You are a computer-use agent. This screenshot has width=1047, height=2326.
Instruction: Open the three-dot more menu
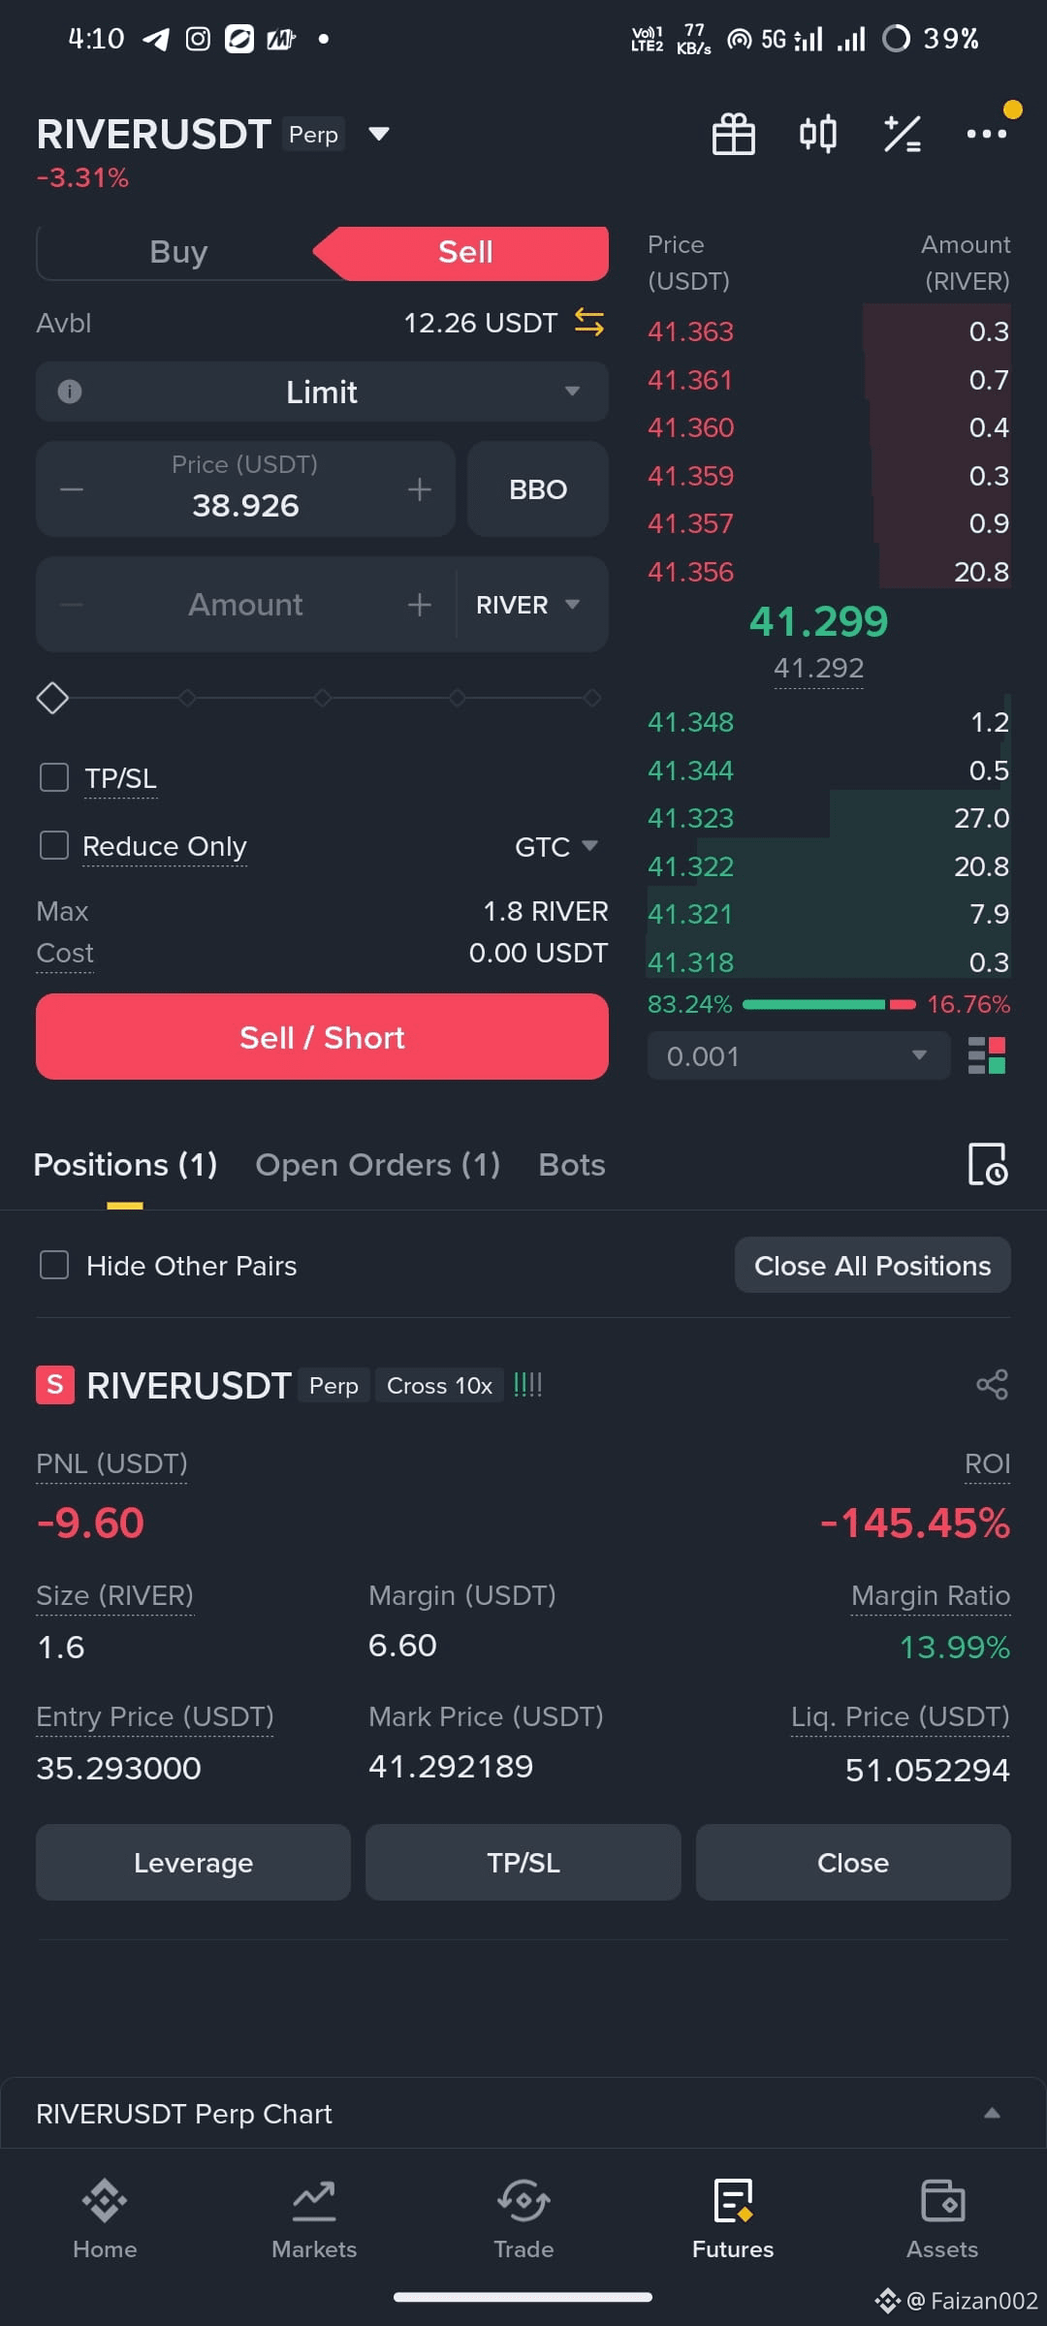pyautogui.click(x=986, y=134)
